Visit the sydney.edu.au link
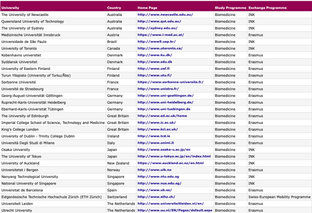Image resolution: width=312 pixels, height=213 pixels. (158, 28)
